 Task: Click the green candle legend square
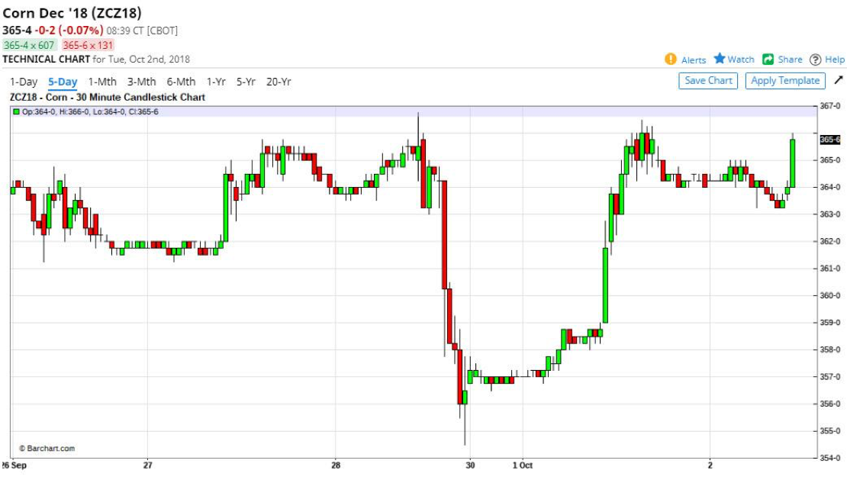point(16,112)
